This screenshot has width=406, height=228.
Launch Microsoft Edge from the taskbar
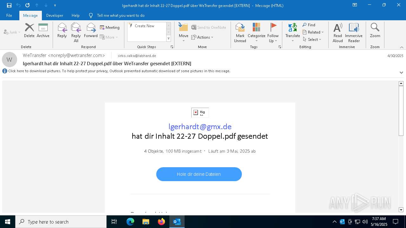tap(130, 222)
